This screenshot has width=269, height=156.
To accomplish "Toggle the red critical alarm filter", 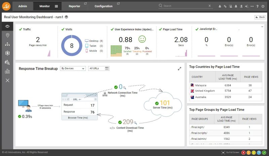I will 243,153.
